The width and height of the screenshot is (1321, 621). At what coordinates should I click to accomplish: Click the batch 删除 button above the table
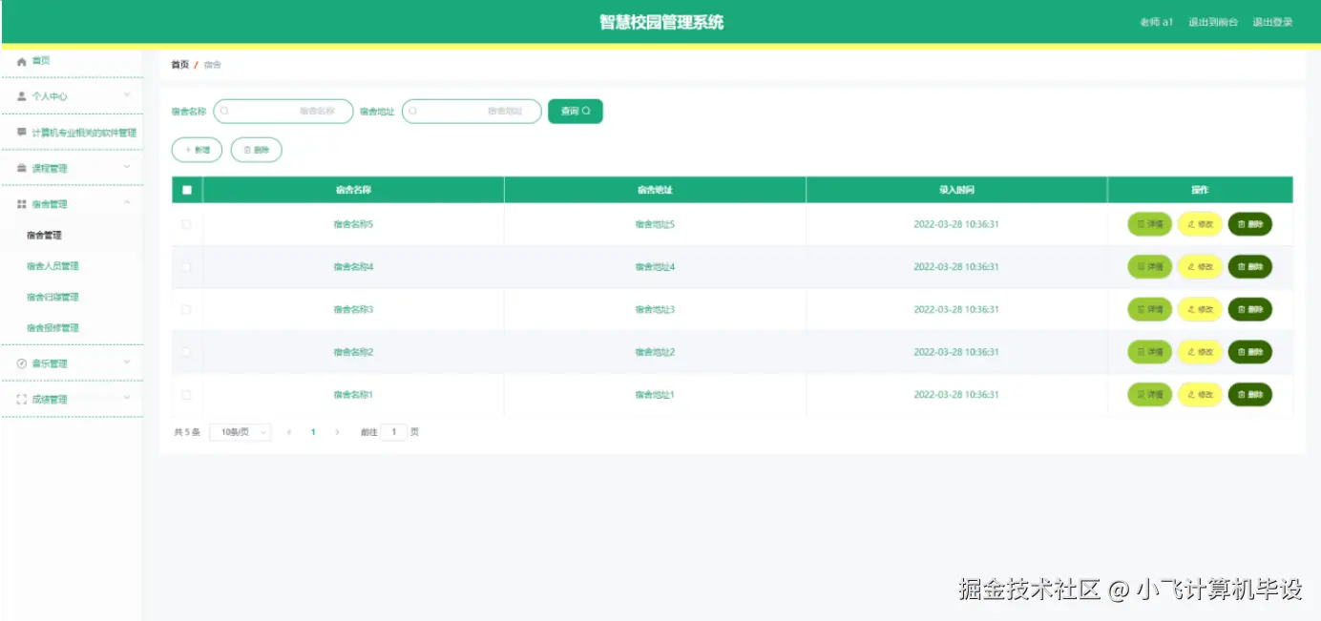(x=257, y=150)
